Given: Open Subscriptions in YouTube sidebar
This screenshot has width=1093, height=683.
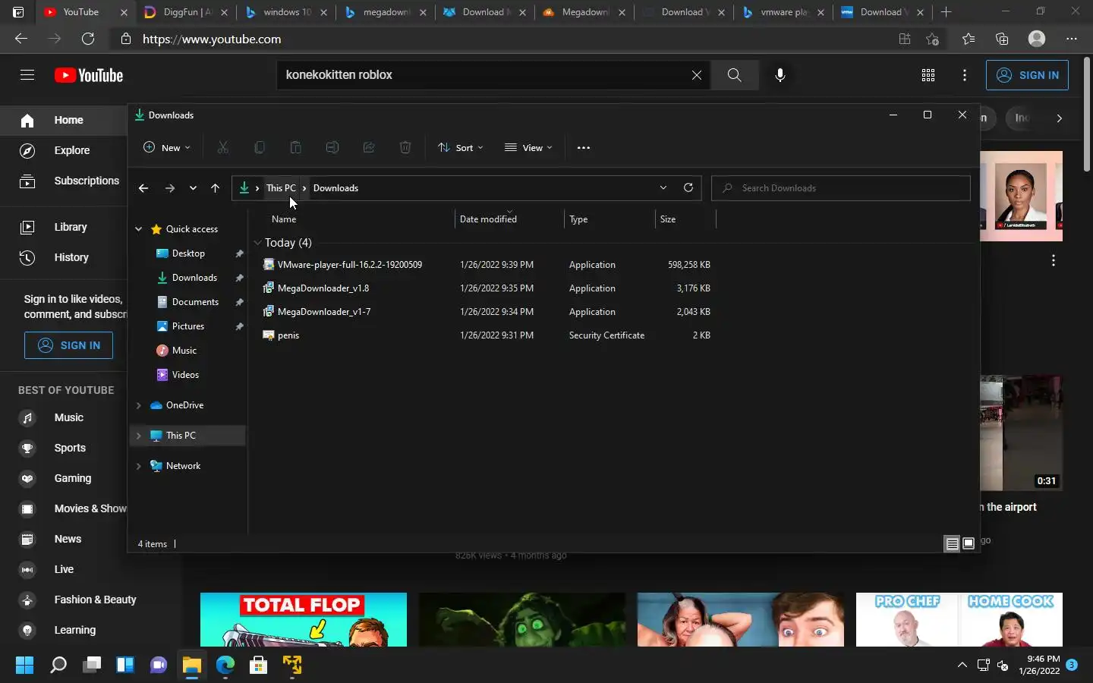Looking at the screenshot, I should (x=64, y=181).
